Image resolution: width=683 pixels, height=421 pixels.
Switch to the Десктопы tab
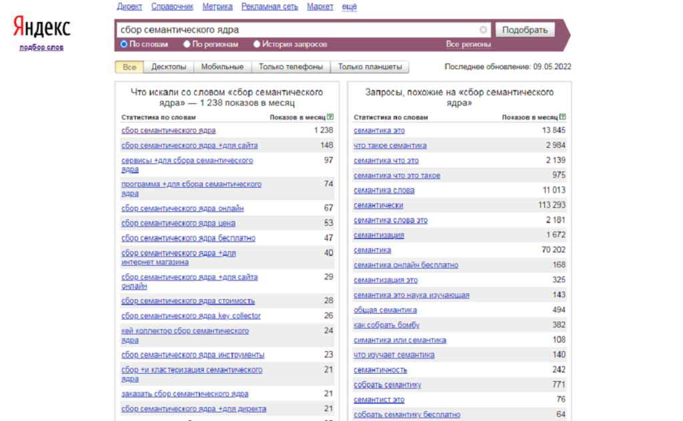click(169, 67)
